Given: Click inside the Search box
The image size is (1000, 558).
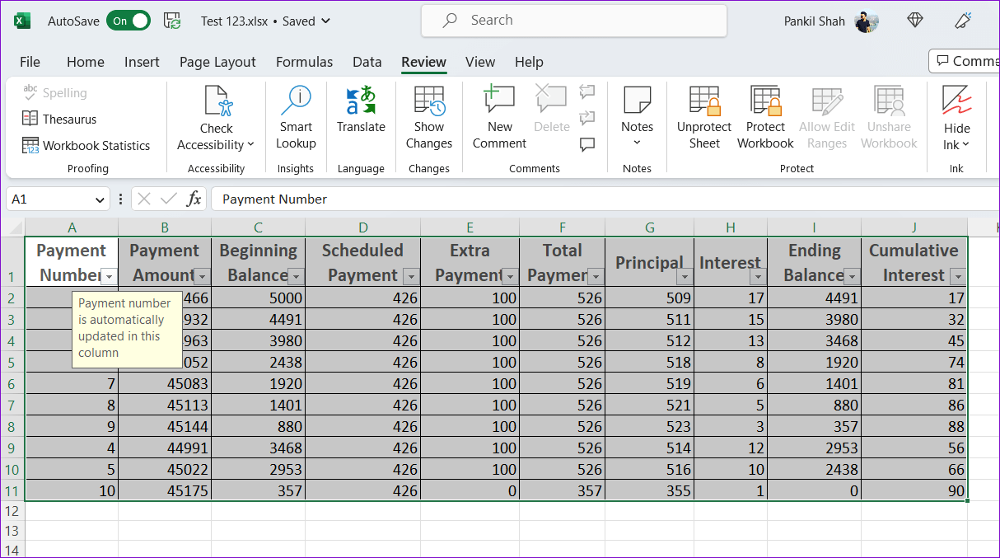Looking at the screenshot, I should coord(574,21).
